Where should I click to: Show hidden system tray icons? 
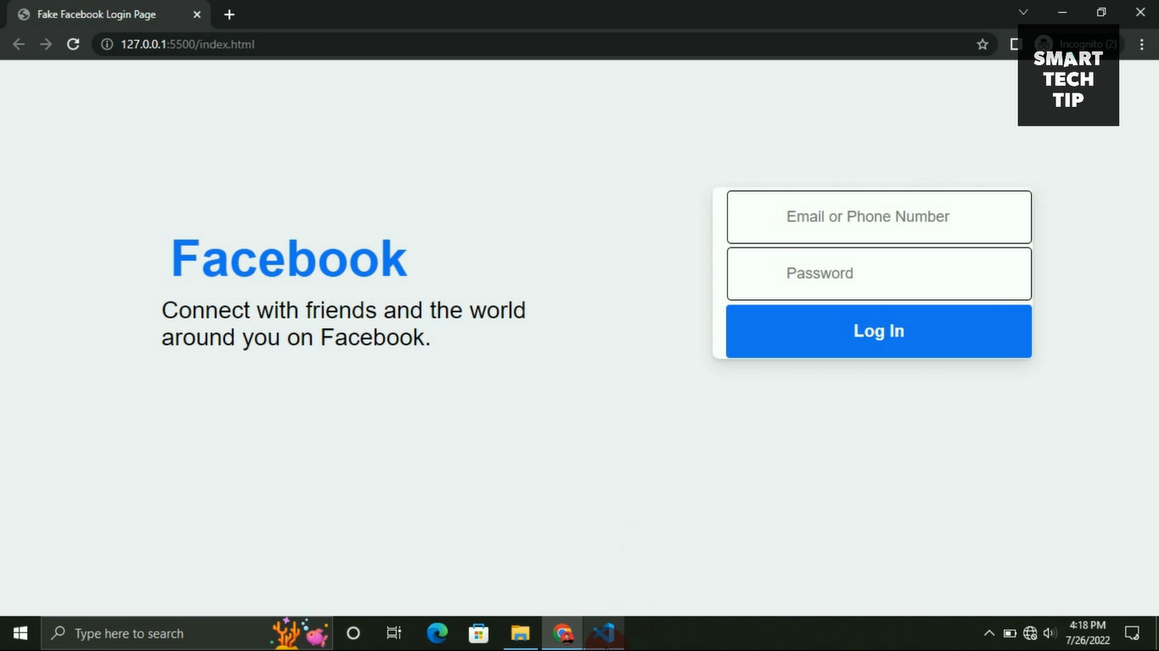tap(988, 633)
